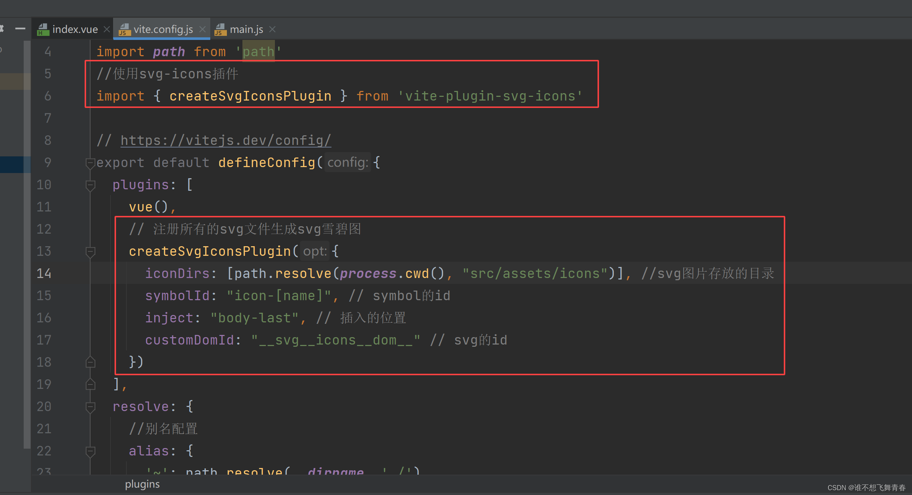Collapse the createSvgIconsPlugin block at line 13
Image resolution: width=912 pixels, height=495 pixels.
[x=90, y=251]
